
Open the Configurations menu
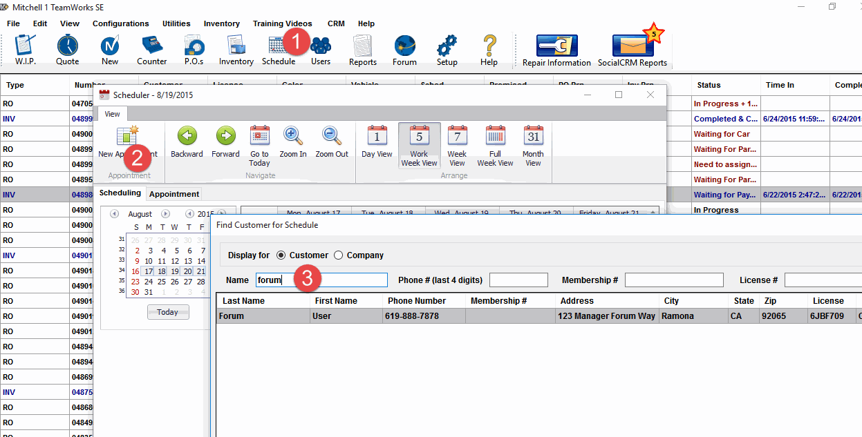pos(120,23)
